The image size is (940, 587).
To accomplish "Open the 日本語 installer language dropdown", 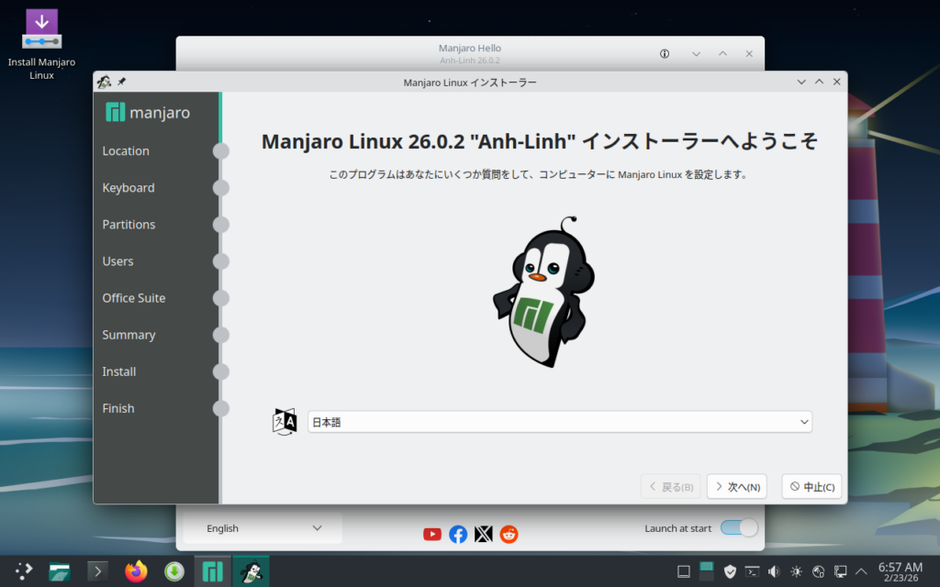I will tap(560, 422).
